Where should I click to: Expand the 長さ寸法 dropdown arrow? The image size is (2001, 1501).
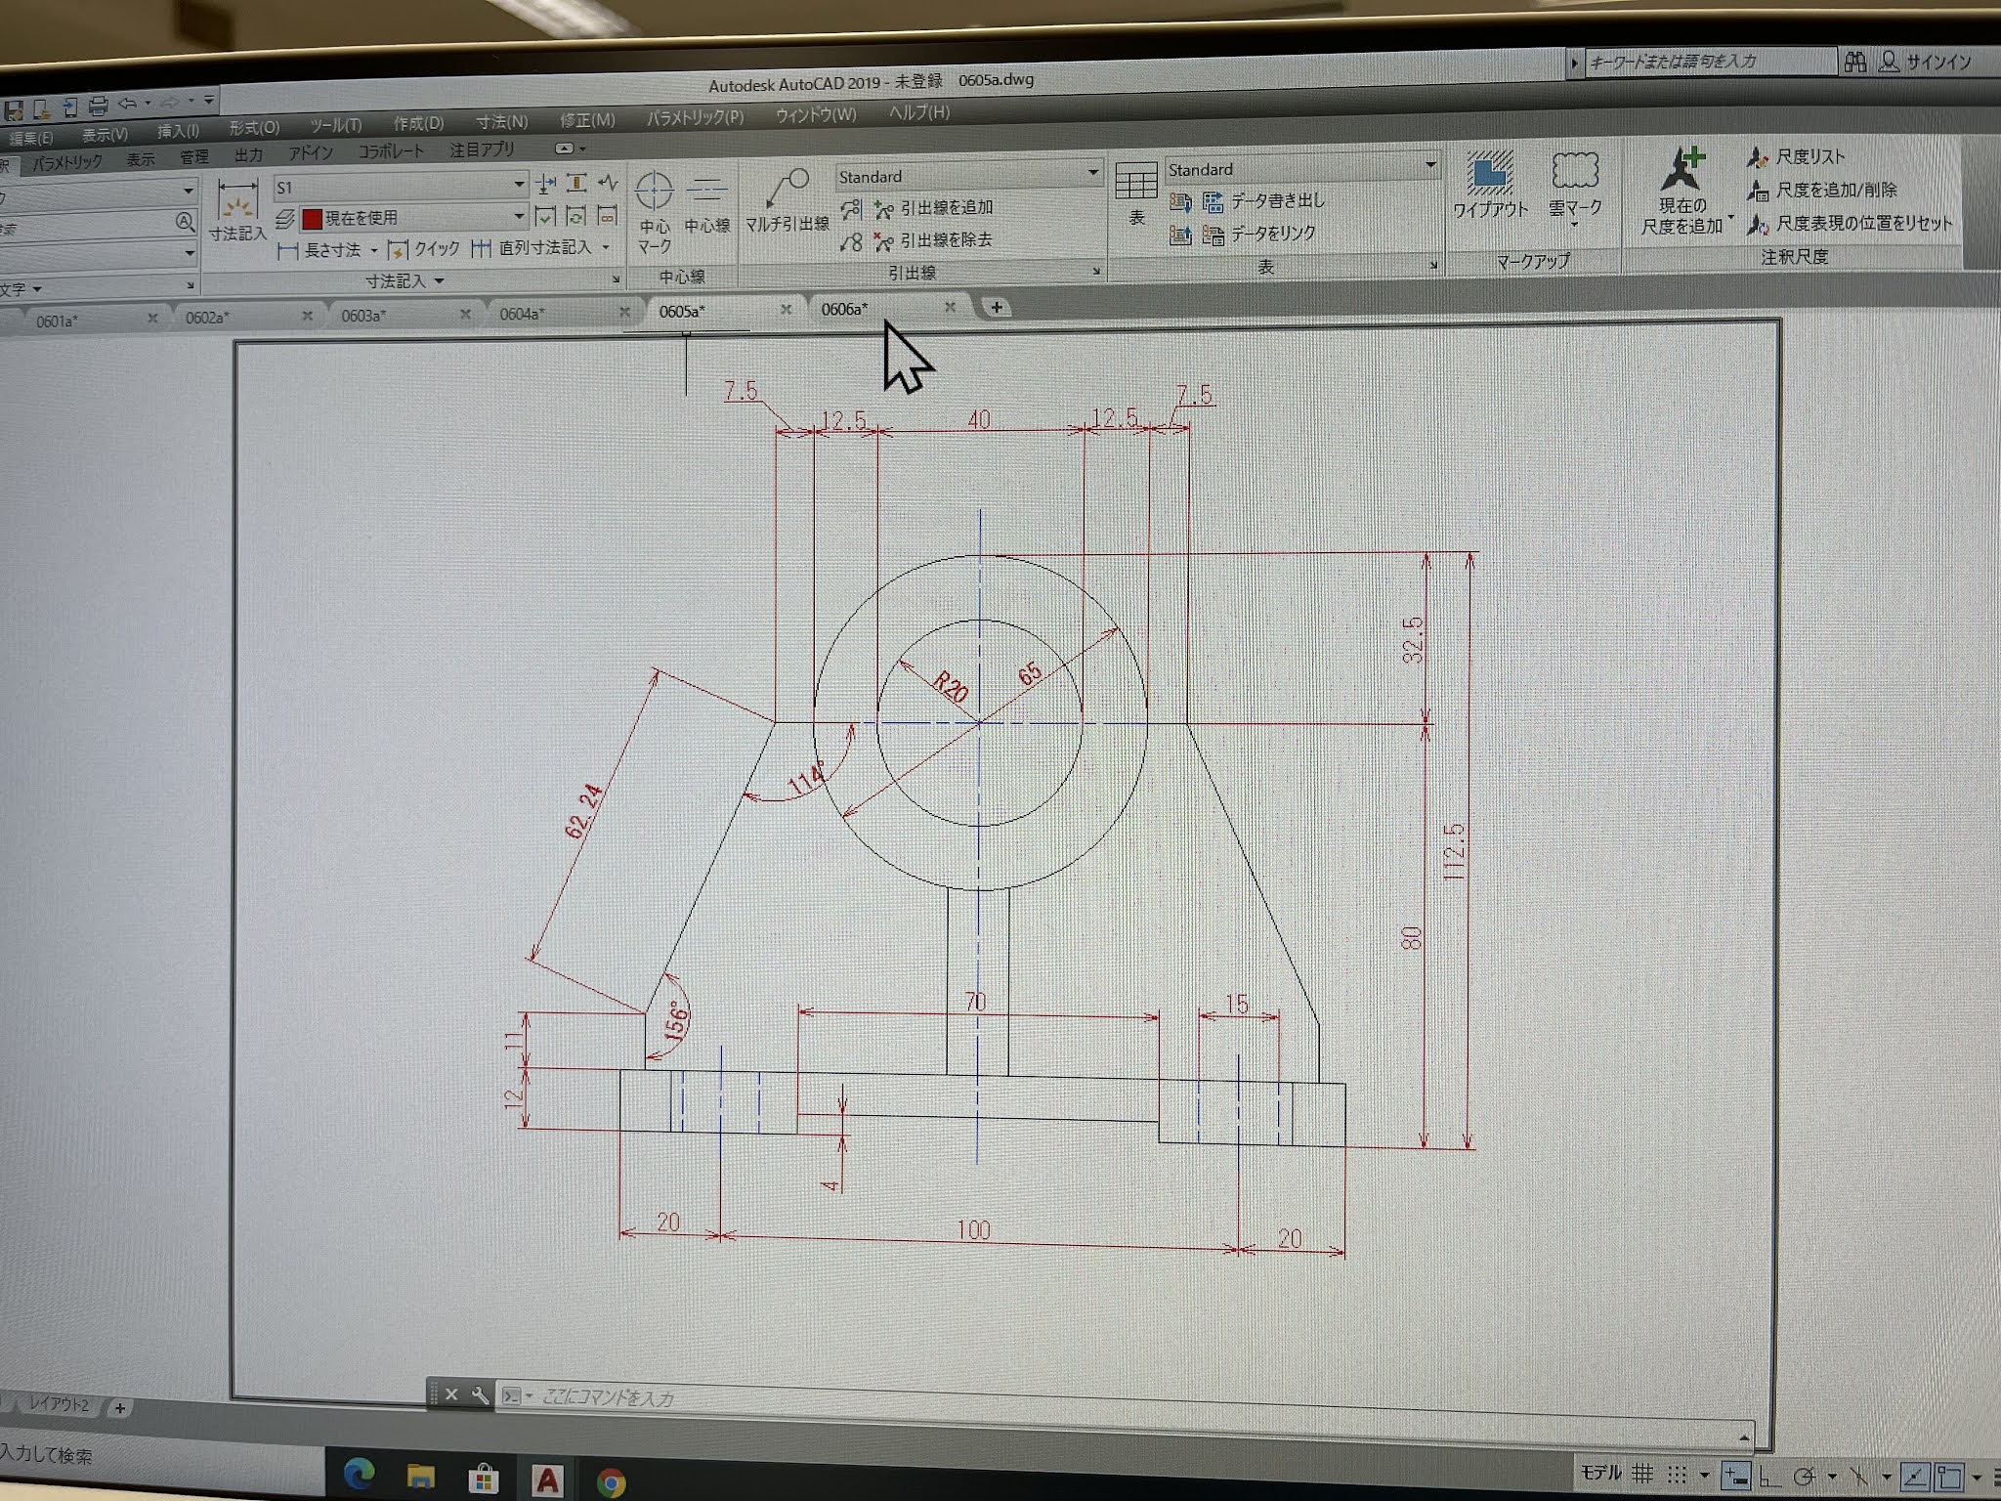373,251
